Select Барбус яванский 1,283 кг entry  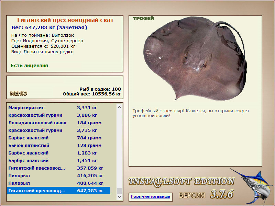[59, 153]
